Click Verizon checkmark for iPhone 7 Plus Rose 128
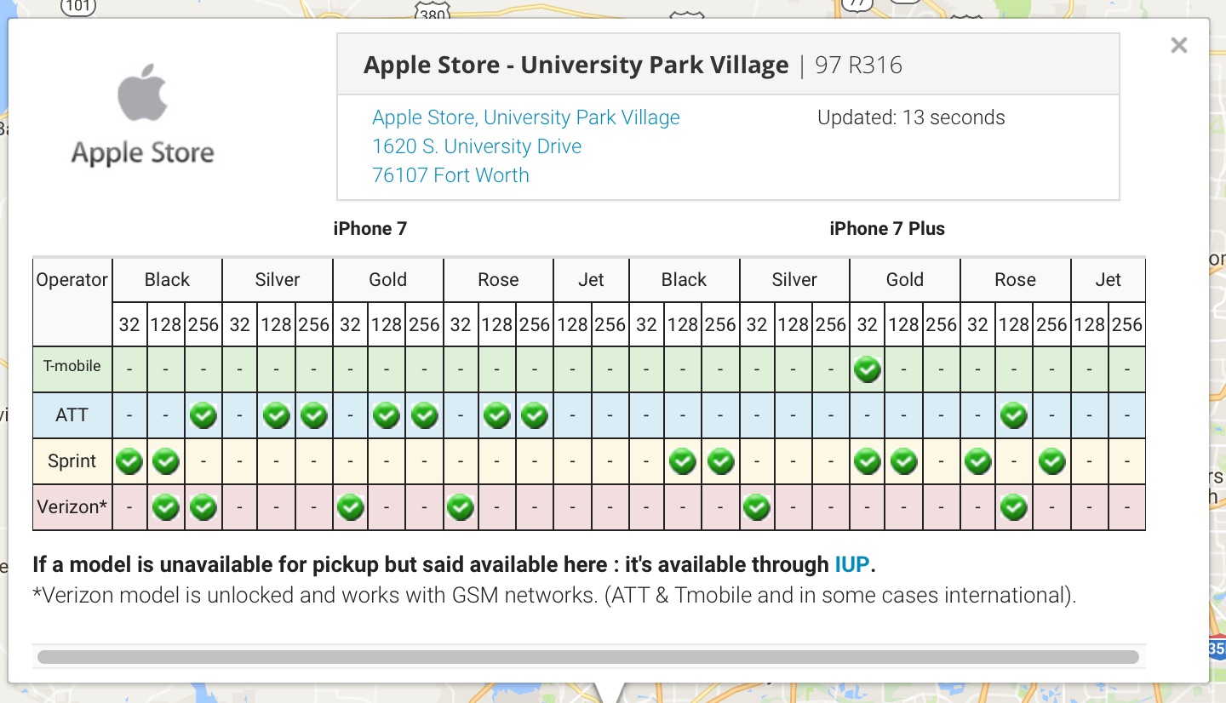The width and height of the screenshot is (1226, 703). pos(1014,508)
